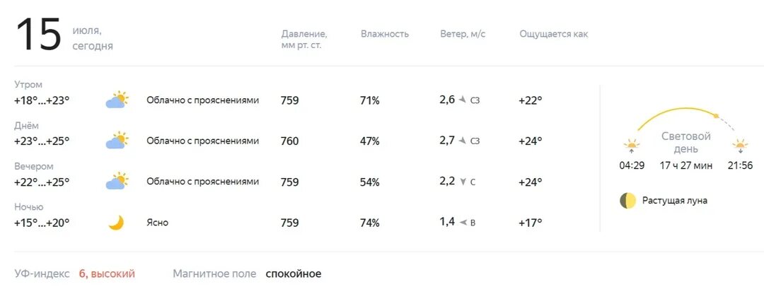Click the night crescent moon weather icon
Viewport: 764px width, 294px height.
tap(116, 223)
